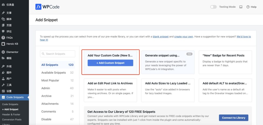The image size is (263, 125).
Task: Open Heroic KB menu item
Action: point(12,44)
